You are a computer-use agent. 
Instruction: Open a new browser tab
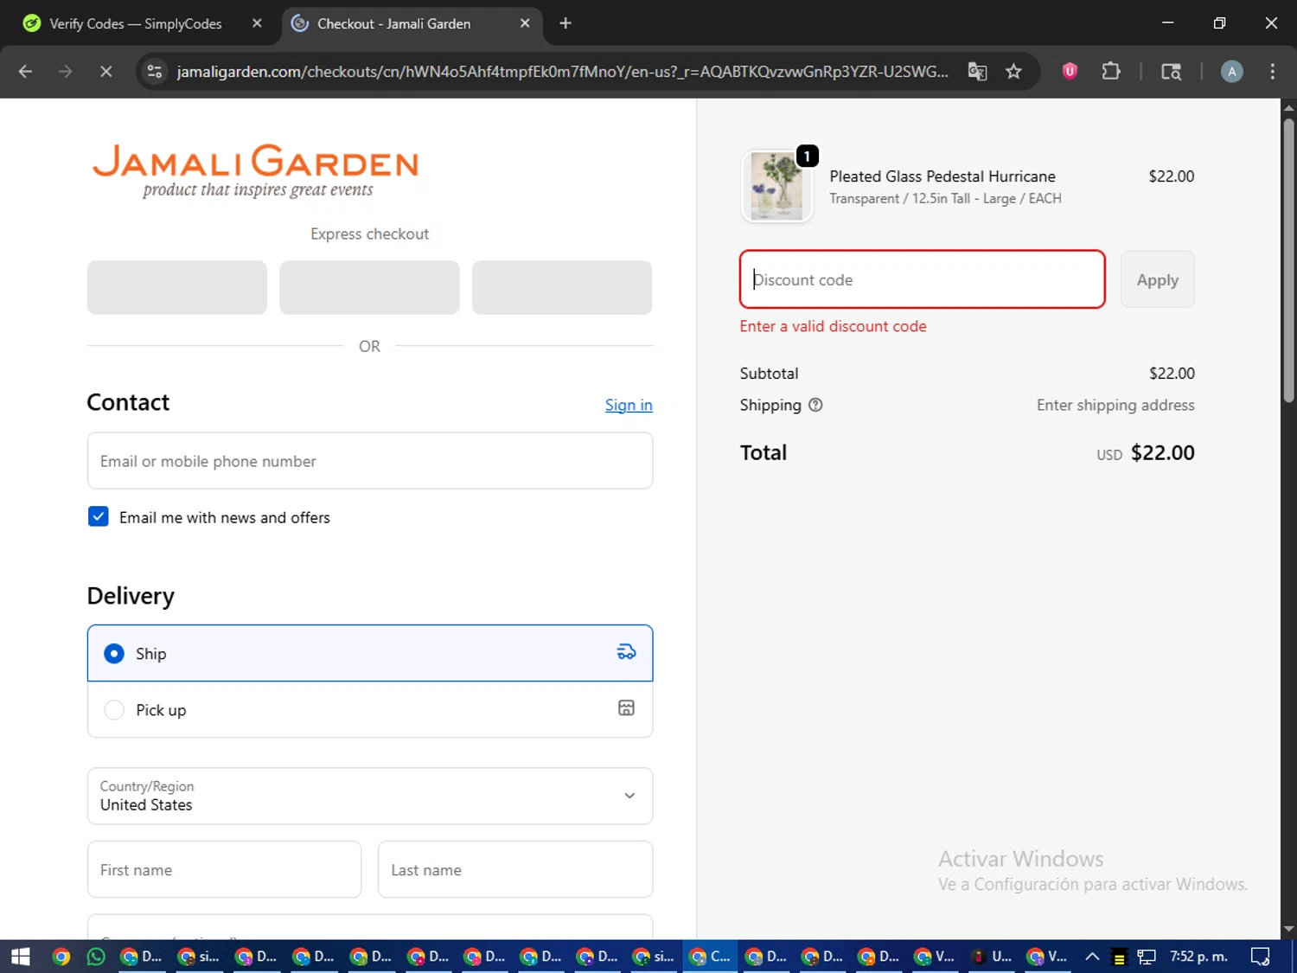tap(565, 23)
